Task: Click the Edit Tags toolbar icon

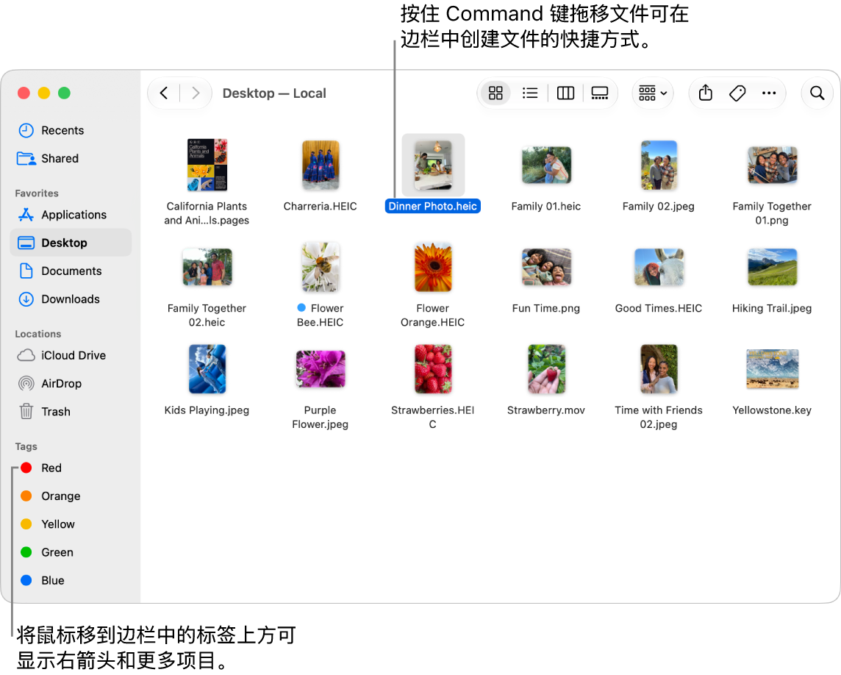Action: 737,93
